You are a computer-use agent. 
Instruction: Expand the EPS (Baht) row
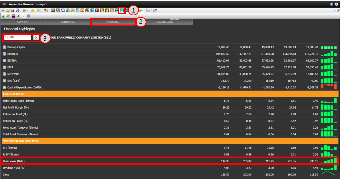[4, 81]
